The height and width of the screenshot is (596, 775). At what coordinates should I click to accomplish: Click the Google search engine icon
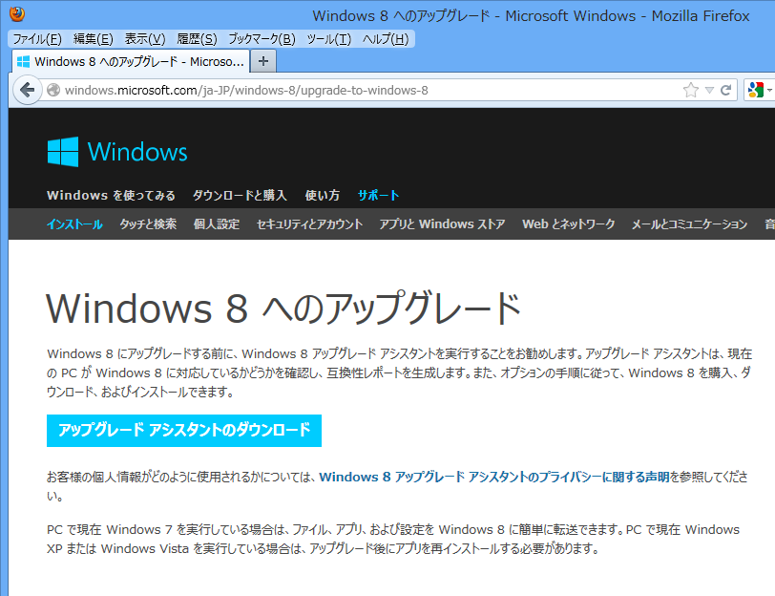(756, 90)
